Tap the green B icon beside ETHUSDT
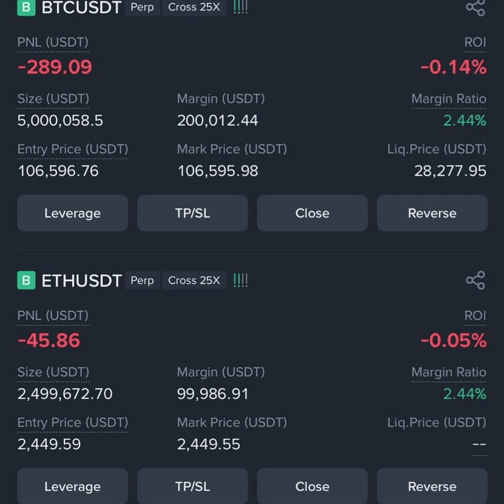Screen dimensions: 504x504 coord(26,280)
